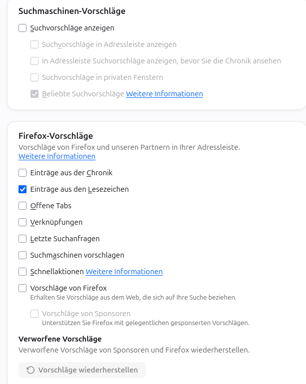The width and height of the screenshot is (306, 384).
Task: Follow Weitere Informationen link next to Schnellaktionen
Action: [x=124, y=272]
